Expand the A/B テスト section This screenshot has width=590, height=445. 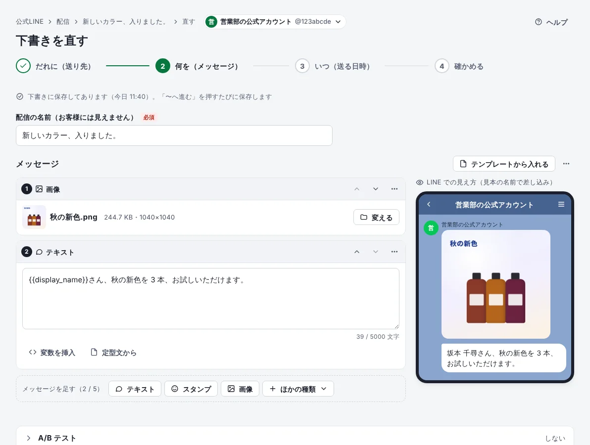295,438
